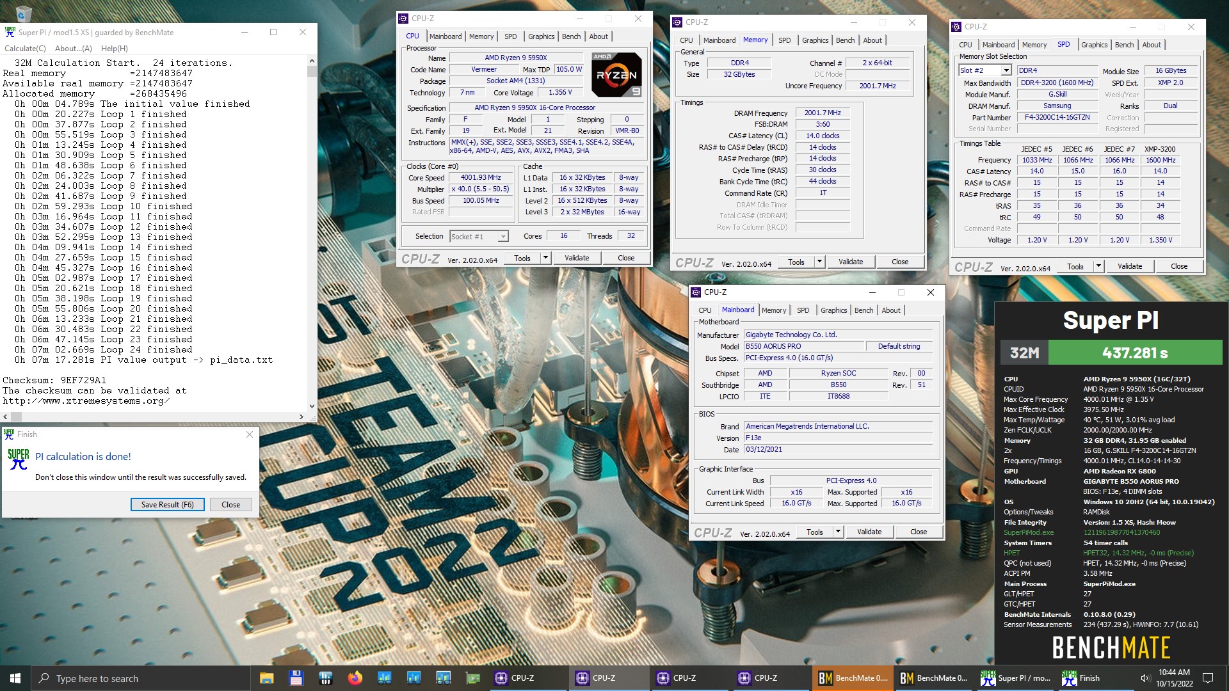Click the SuperPiMod.exe green entry in BenchMate

(x=1028, y=532)
